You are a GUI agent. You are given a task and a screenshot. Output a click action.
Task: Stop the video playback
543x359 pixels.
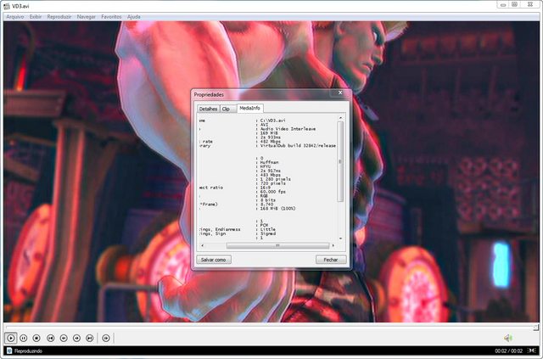[36, 338]
